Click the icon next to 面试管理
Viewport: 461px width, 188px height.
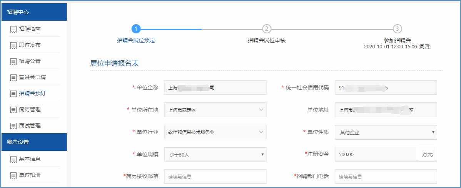[x=13, y=126]
